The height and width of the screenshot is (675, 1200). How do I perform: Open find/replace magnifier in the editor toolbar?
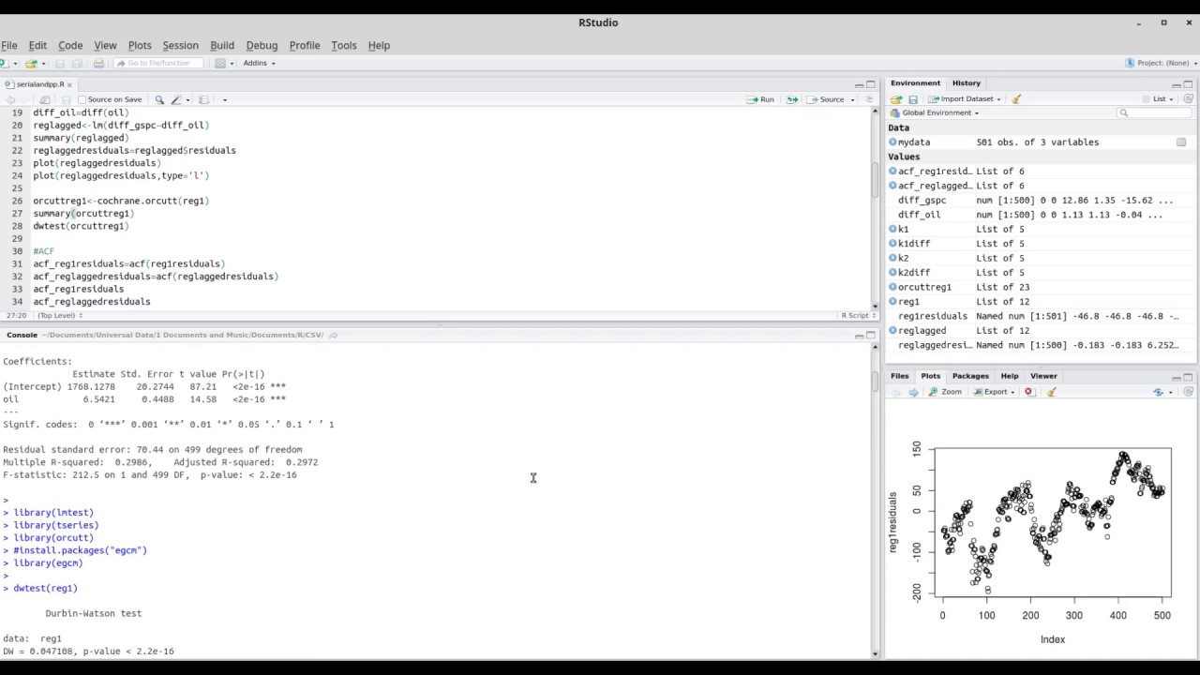coord(159,99)
